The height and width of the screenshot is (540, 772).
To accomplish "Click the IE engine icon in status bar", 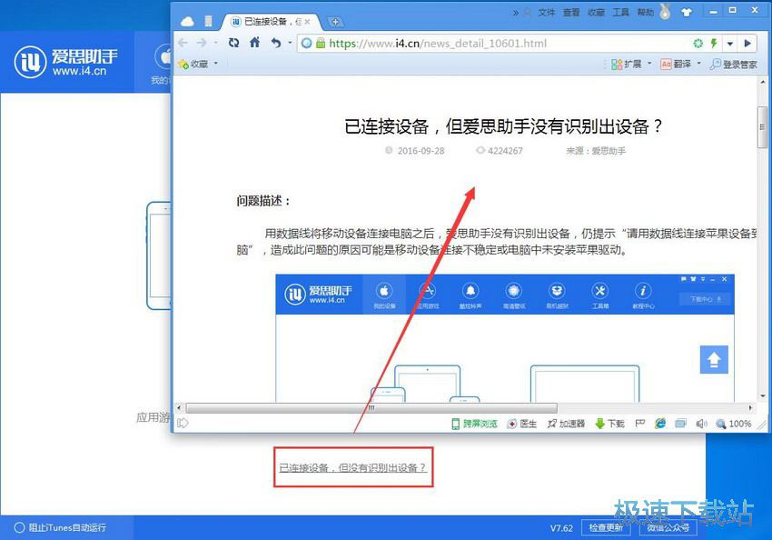I will [x=660, y=424].
